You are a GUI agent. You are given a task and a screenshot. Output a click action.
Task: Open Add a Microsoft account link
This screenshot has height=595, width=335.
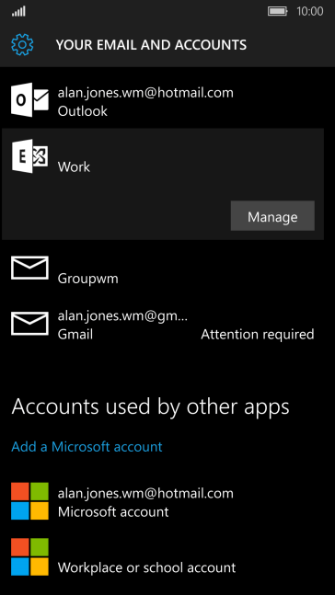[87, 447]
